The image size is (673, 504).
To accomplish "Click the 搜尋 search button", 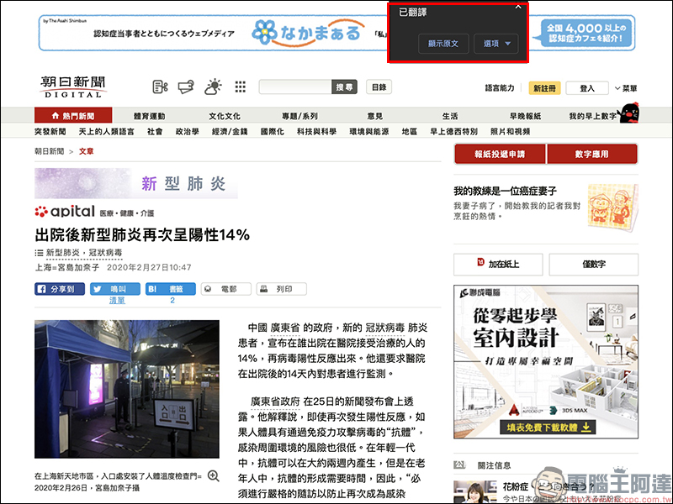I will coord(345,87).
